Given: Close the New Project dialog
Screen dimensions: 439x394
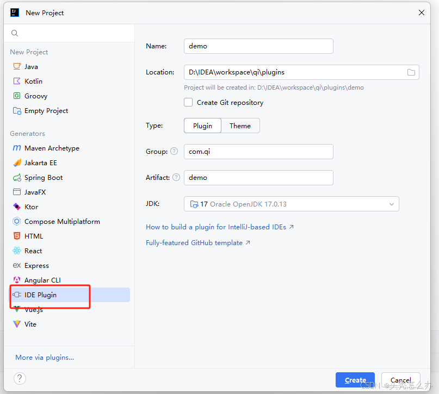Looking at the screenshot, I should pyautogui.click(x=422, y=12).
